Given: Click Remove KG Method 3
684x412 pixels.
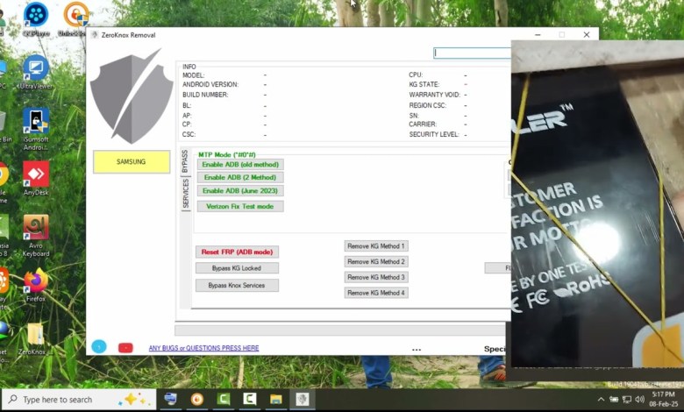Looking at the screenshot, I should [x=376, y=277].
